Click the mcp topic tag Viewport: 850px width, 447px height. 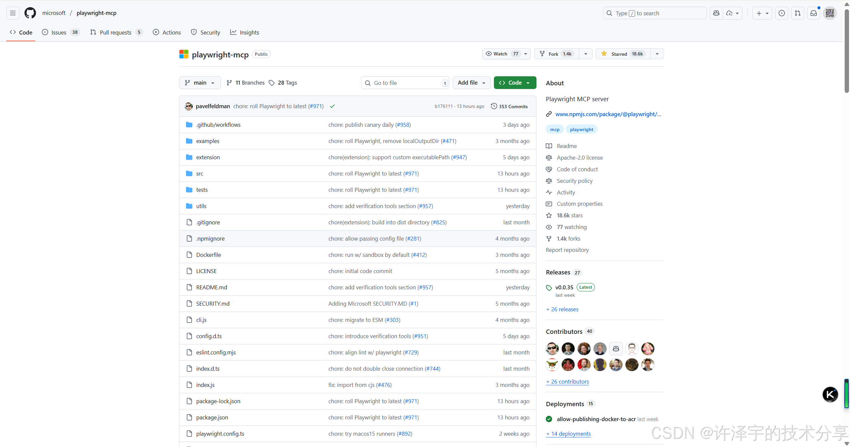(x=554, y=129)
